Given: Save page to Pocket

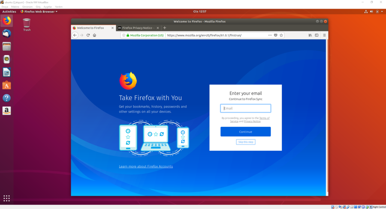Looking at the screenshot, I should pyautogui.click(x=275, y=35).
